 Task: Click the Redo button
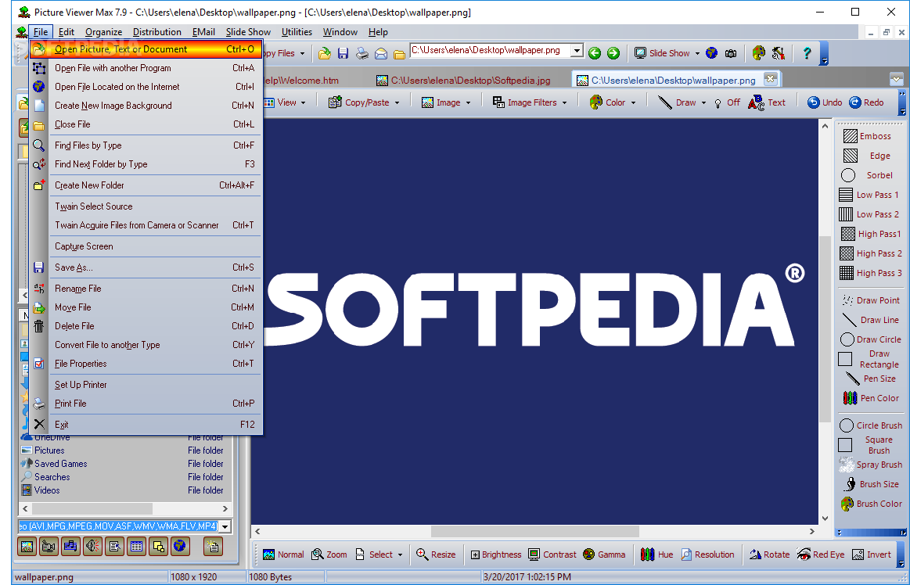[866, 102]
